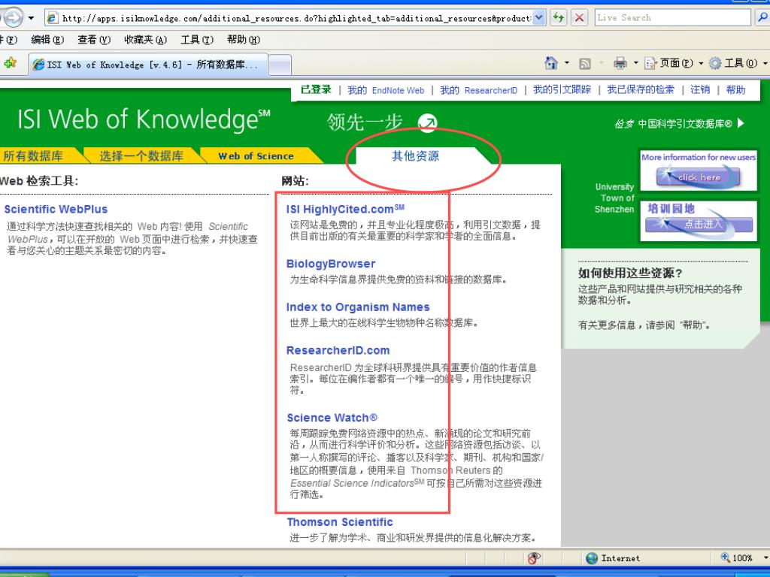Open a new blank browser tab
Screen dimensions: 770x577
click(x=280, y=65)
